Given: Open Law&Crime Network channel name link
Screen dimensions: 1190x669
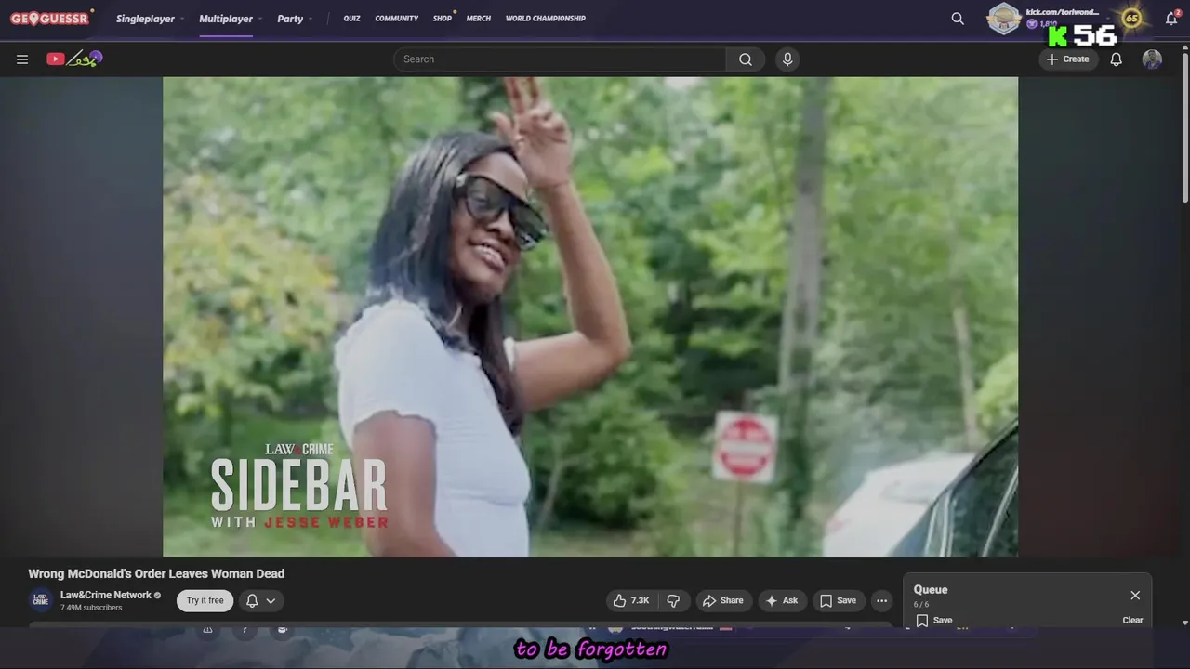Looking at the screenshot, I should pyautogui.click(x=106, y=595).
